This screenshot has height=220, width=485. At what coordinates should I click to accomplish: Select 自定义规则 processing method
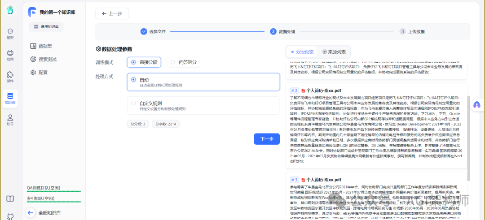click(203, 106)
